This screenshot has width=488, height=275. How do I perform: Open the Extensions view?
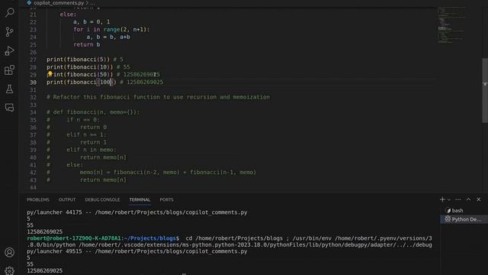tap(10, 70)
